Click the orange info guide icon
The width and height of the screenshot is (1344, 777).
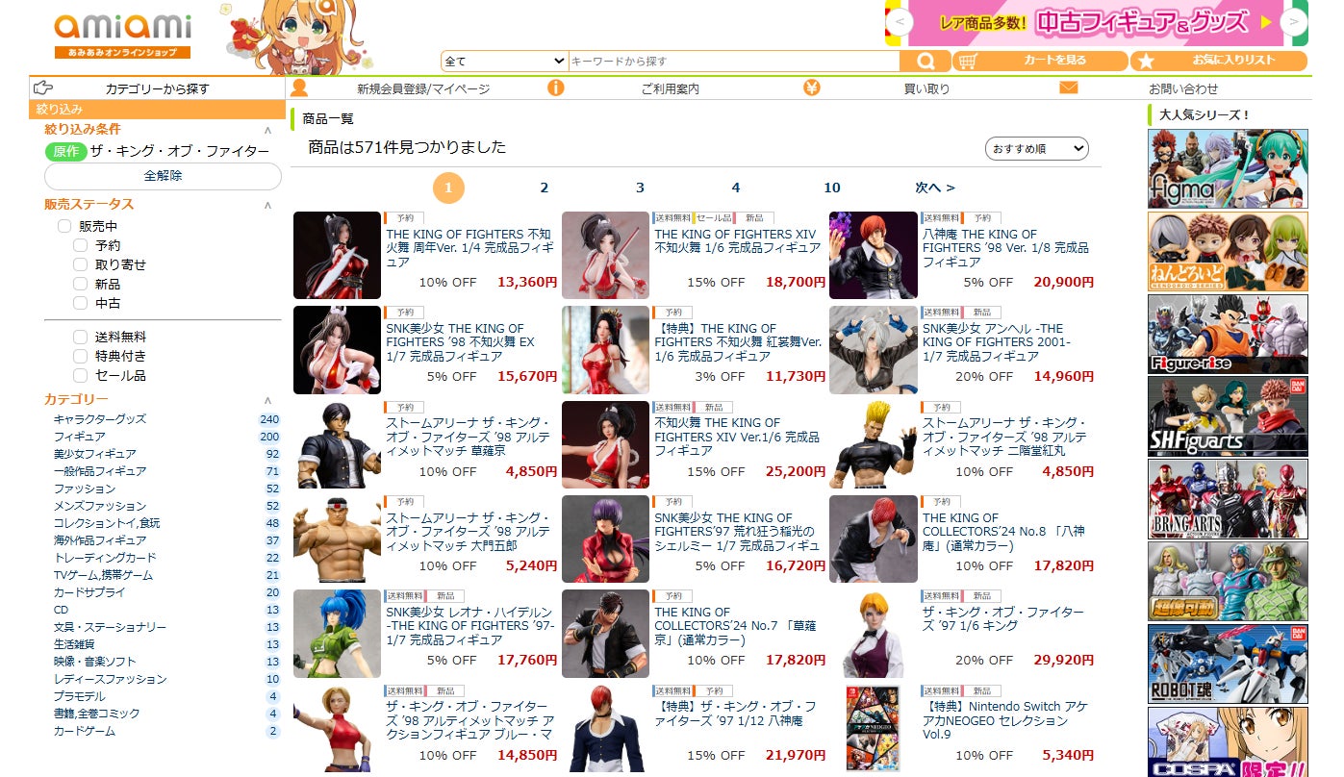[555, 88]
